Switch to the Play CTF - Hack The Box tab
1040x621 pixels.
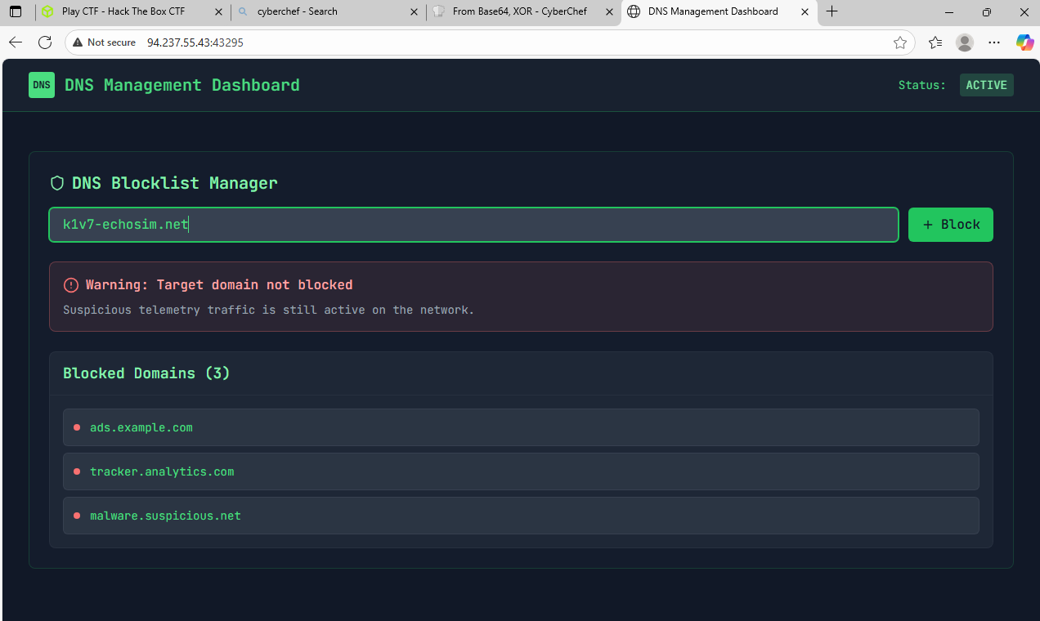tap(121, 12)
